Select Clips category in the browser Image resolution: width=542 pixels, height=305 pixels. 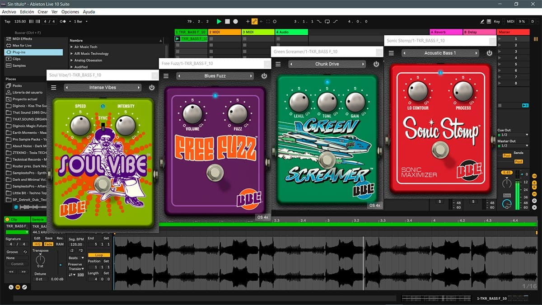34,59
